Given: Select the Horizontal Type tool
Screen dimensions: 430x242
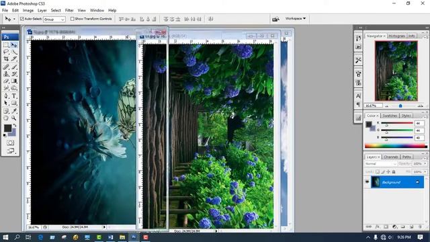Looking at the screenshot, I should pos(14,96).
